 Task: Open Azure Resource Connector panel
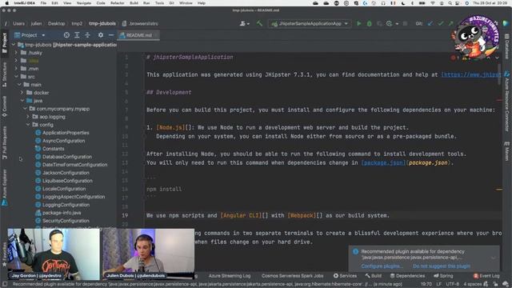pos(506,102)
